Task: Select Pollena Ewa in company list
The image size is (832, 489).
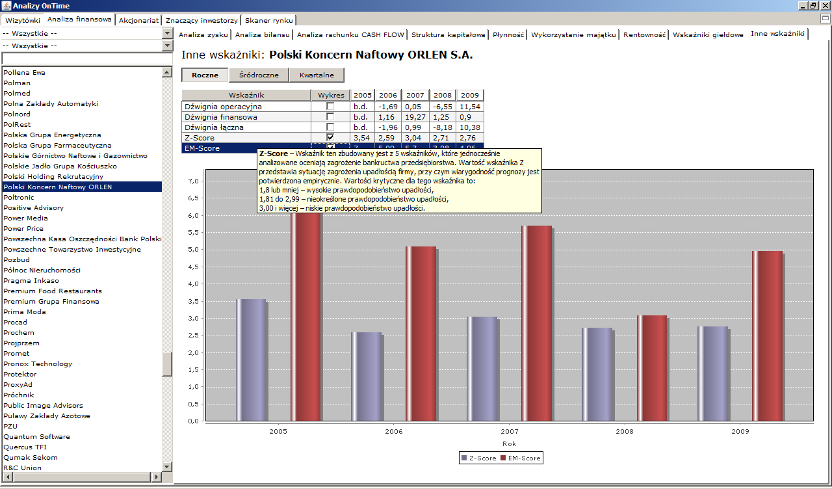Action: (x=81, y=72)
